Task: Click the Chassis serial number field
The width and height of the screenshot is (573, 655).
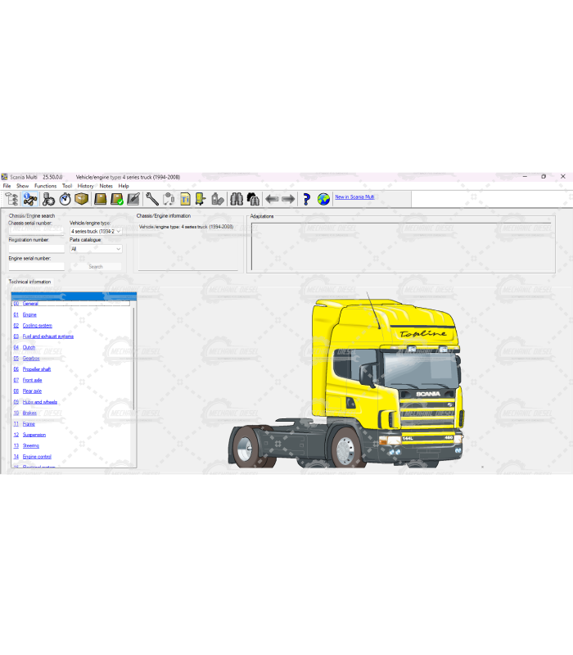Action: point(36,231)
